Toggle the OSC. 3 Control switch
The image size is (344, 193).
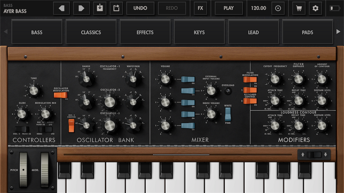point(71,126)
